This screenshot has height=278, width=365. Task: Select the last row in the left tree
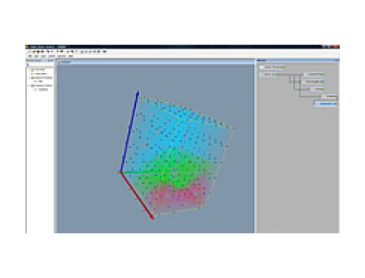click(41, 90)
